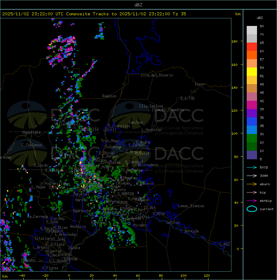Click the 'Uspallata' map label
The image size is (277, 280).
tap(31, 132)
